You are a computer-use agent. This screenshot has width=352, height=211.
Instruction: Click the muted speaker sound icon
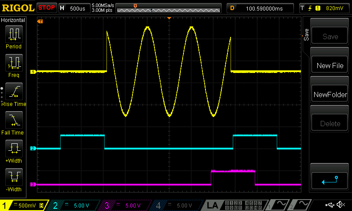(341, 204)
